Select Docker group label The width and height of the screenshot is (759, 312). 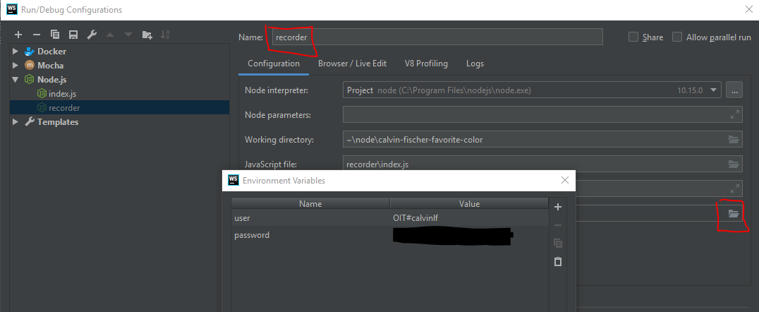[51, 52]
